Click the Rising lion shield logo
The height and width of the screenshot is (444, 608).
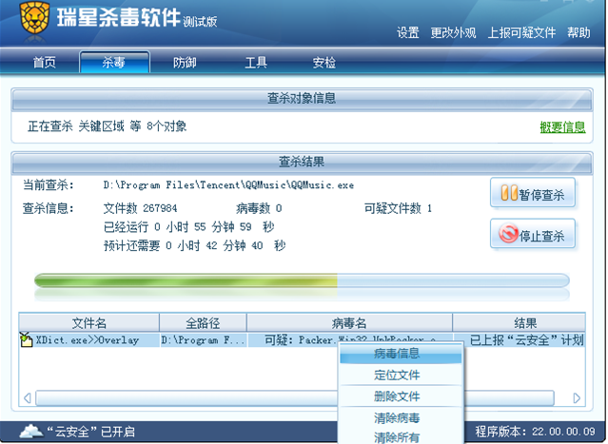pyautogui.click(x=34, y=19)
